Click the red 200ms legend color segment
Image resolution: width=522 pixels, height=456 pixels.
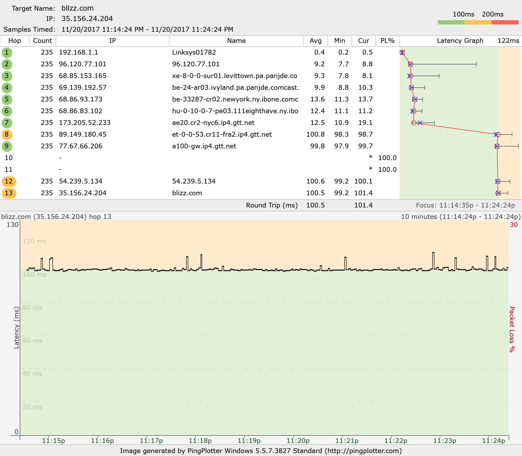(505, 22)
